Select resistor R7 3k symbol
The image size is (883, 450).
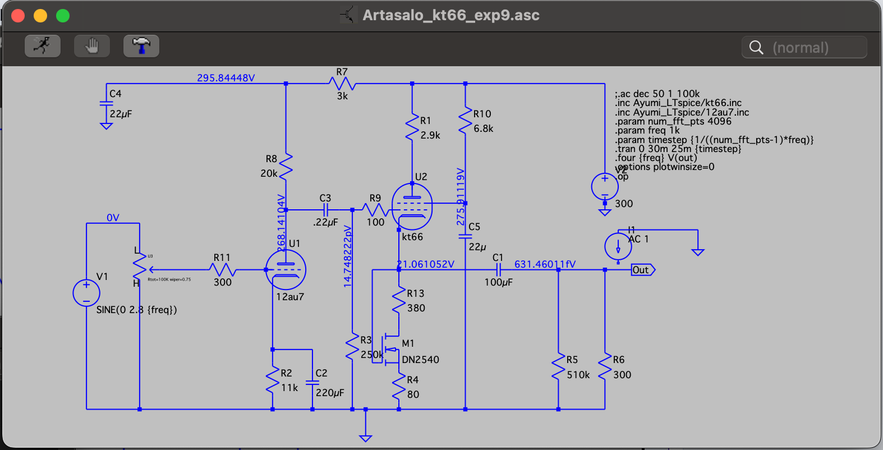point(342,84)
